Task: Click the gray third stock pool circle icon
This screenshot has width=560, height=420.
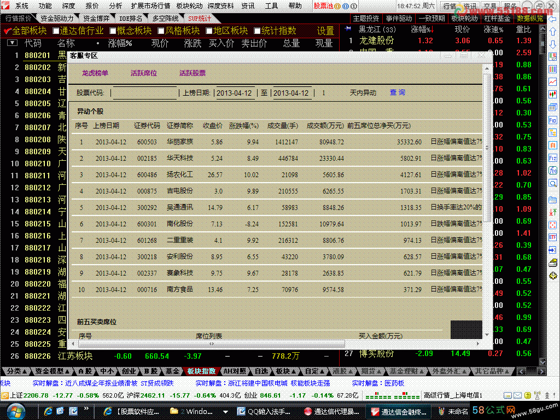Action: point(354,6)
